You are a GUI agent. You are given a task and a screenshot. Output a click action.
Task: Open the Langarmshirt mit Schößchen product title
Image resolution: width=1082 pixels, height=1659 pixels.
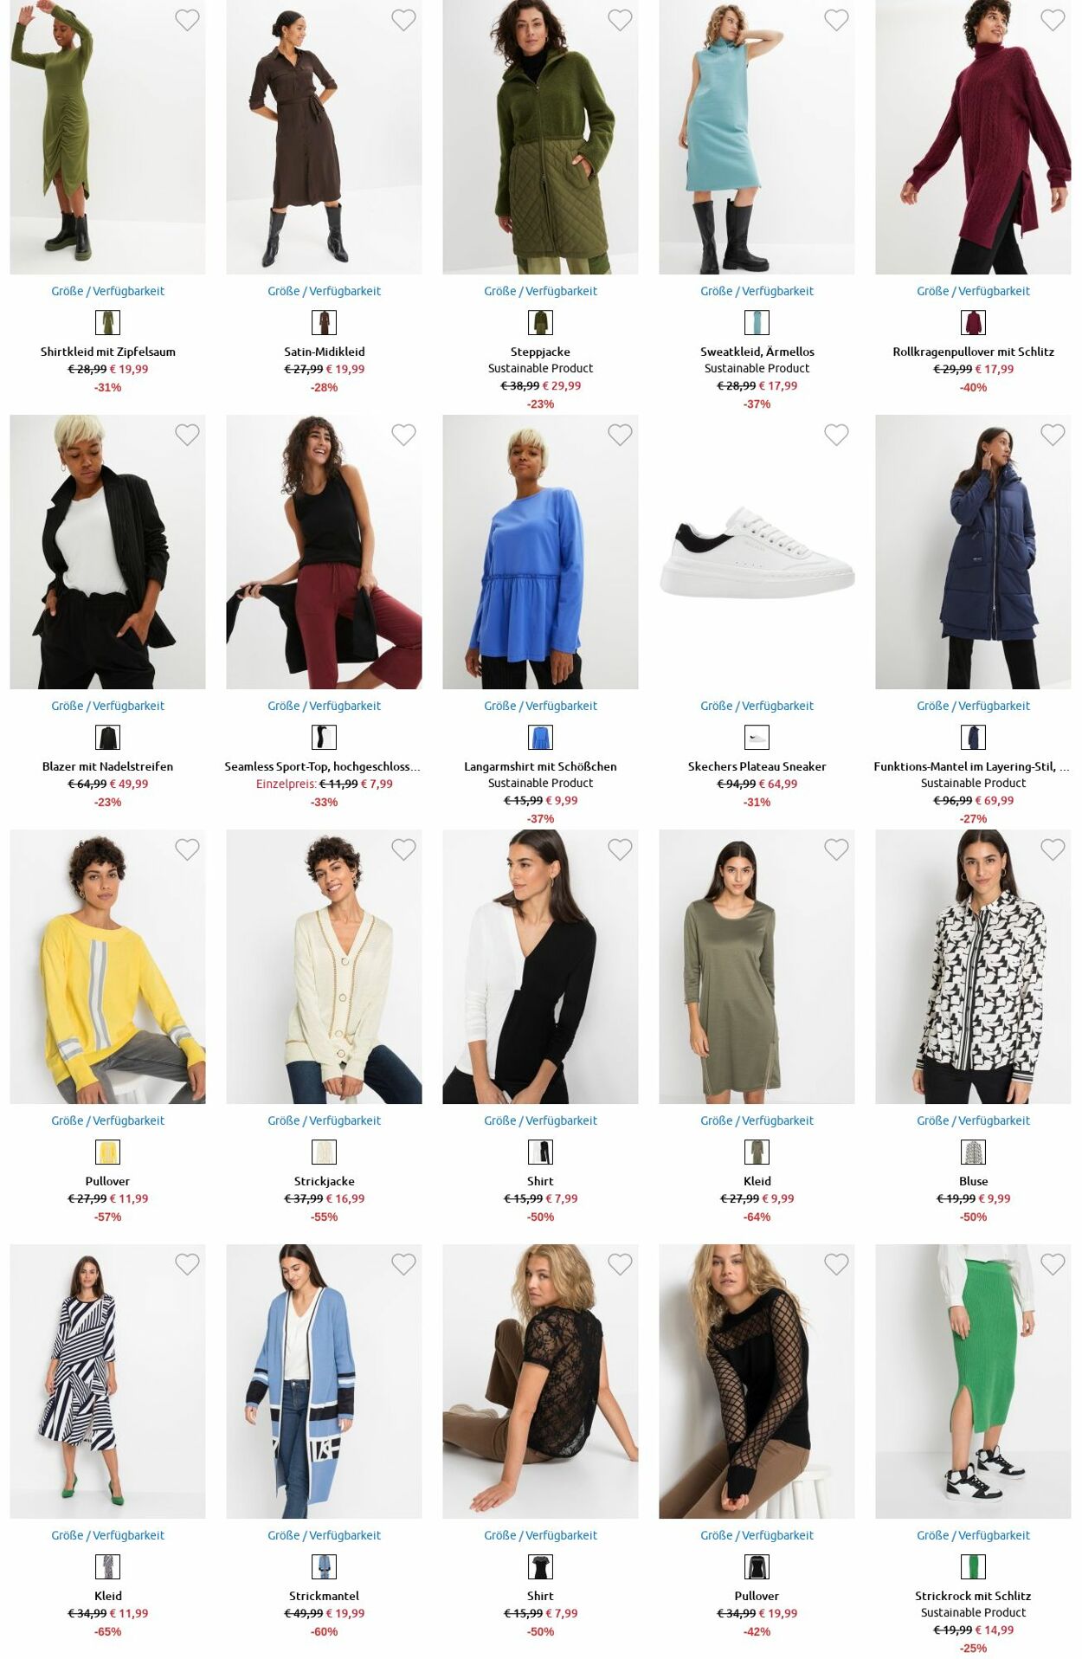[x=540, y=766]
